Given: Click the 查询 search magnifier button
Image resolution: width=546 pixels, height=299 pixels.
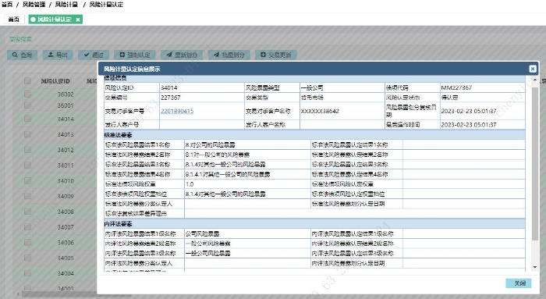Looking at the screenshot, I should pos(23,55).
